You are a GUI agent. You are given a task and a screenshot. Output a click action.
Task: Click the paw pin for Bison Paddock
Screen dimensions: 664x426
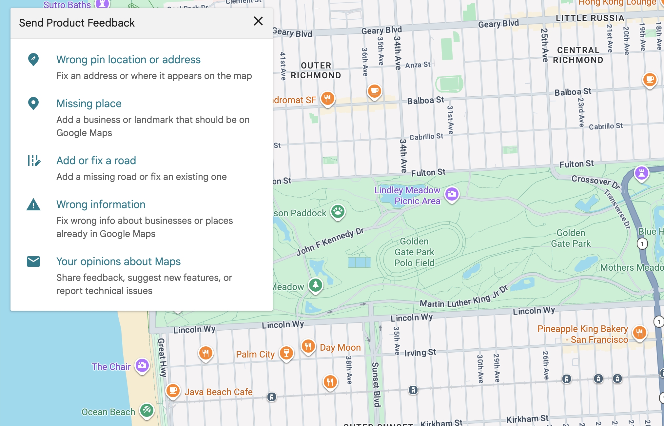click(x=338, y=212)
